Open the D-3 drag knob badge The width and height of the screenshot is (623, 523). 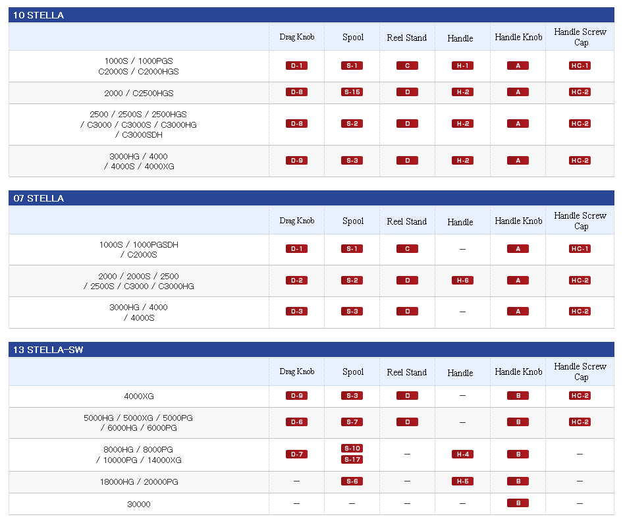296,311
